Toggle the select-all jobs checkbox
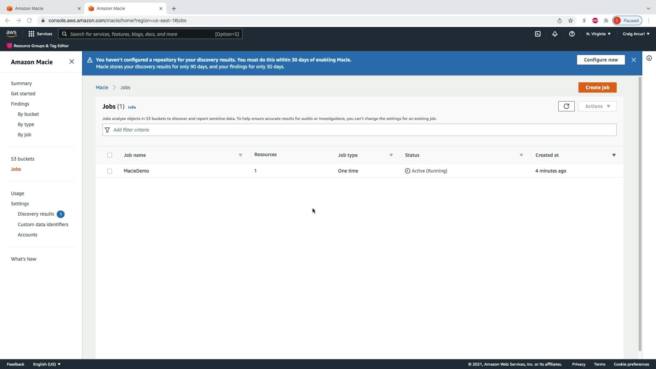Image resolution: width=656 pixels, height=369 pixels. 110,155
